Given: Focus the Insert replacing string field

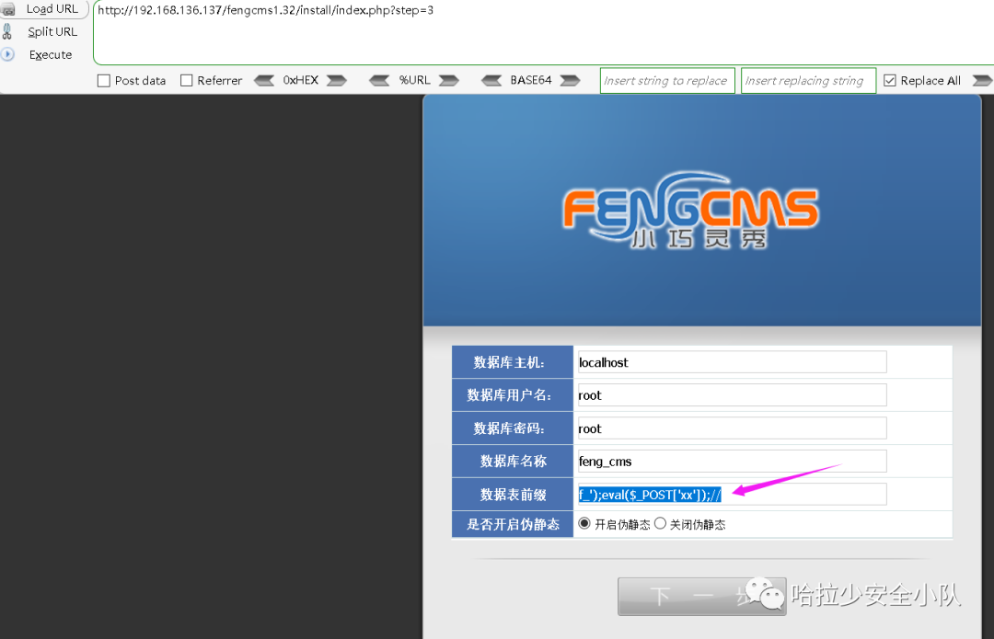Looking at the screenshot, I should pyautogui.click(x=808, y=80).
